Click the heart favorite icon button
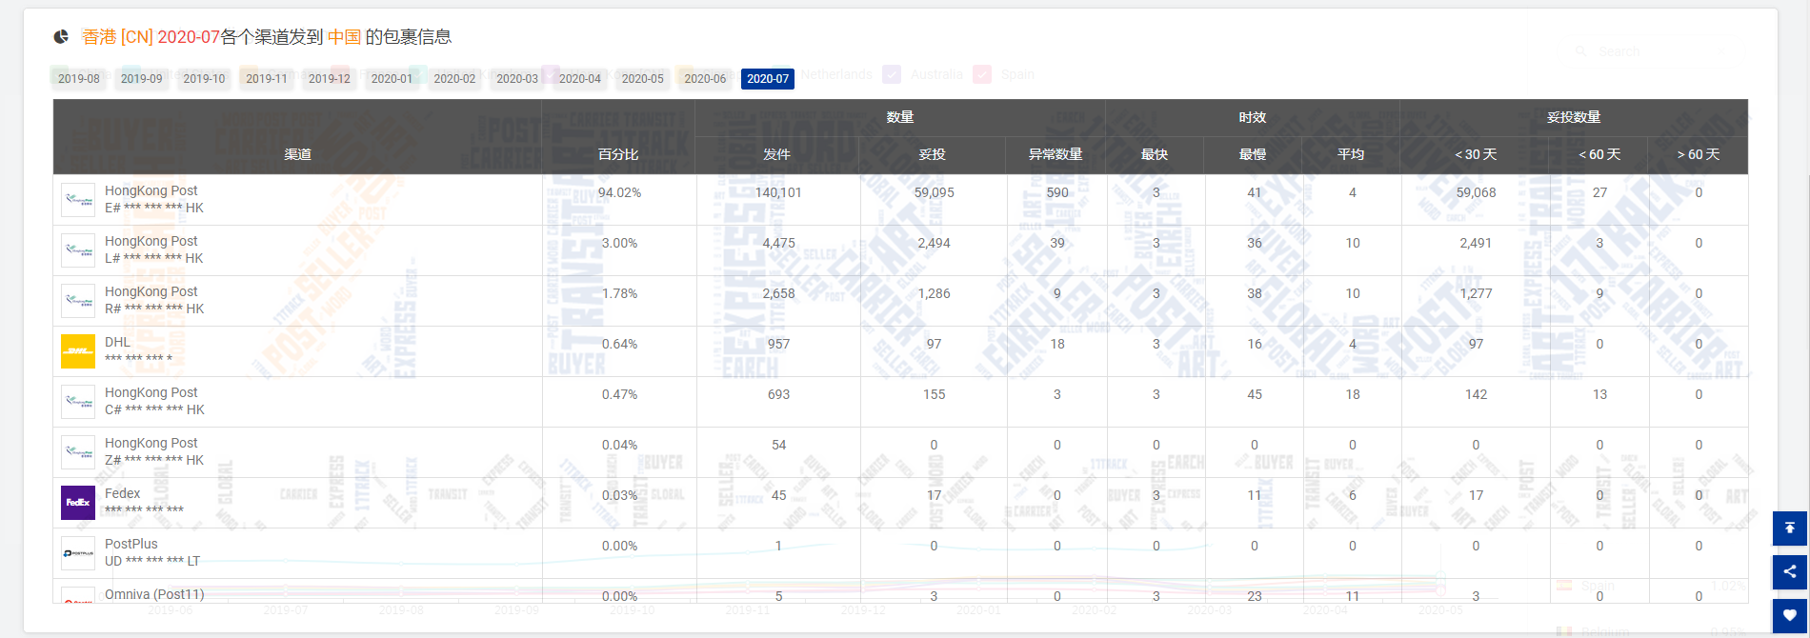Viewport: 1810px width, 638px height. (1790, 615)
